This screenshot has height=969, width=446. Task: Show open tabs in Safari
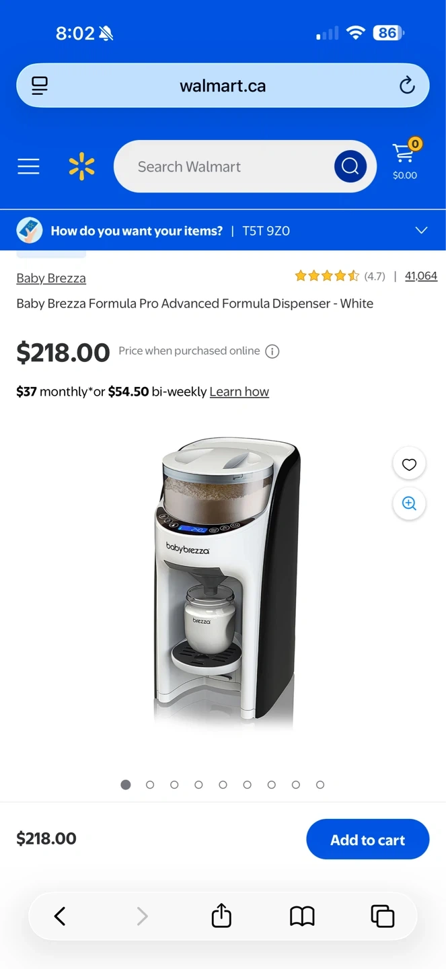pos(383,916)
